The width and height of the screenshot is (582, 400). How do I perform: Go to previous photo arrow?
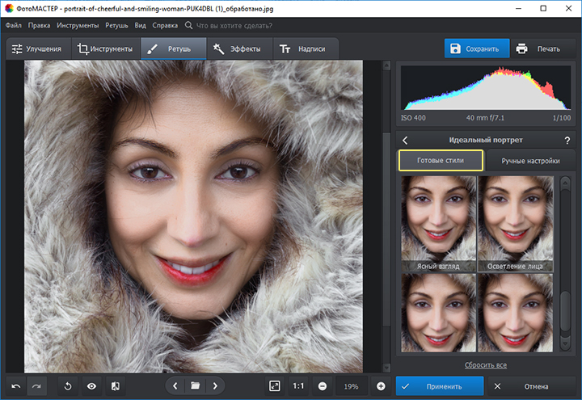(175, 386)
